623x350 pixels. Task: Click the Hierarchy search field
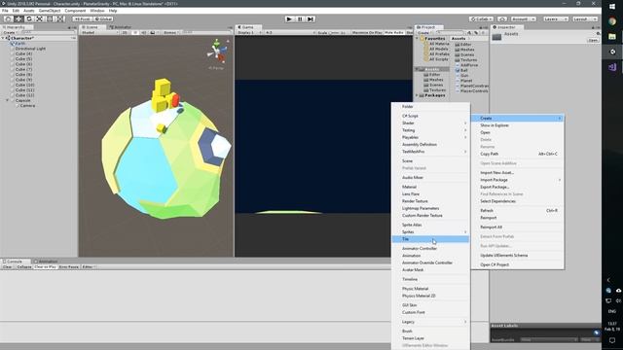(48, 32)
